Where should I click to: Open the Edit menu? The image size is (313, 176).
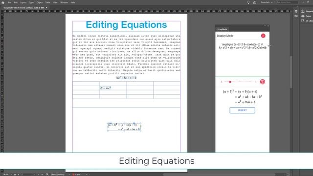click(16, 2)
